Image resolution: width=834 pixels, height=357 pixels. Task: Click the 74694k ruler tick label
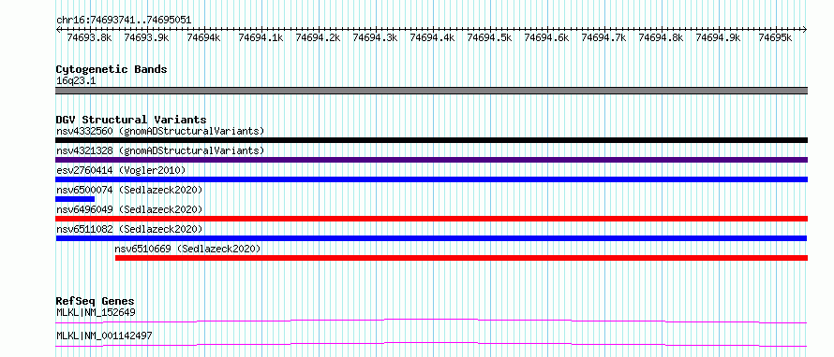[203, 37]
